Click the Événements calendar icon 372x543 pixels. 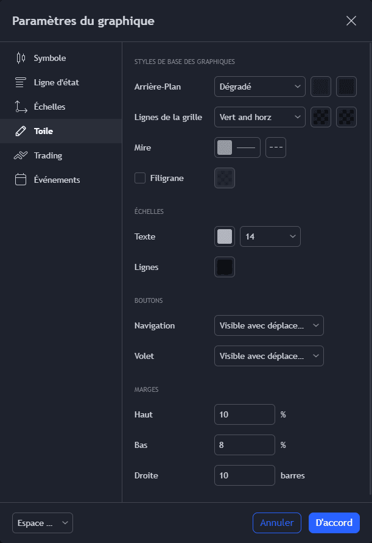(21, 180)
